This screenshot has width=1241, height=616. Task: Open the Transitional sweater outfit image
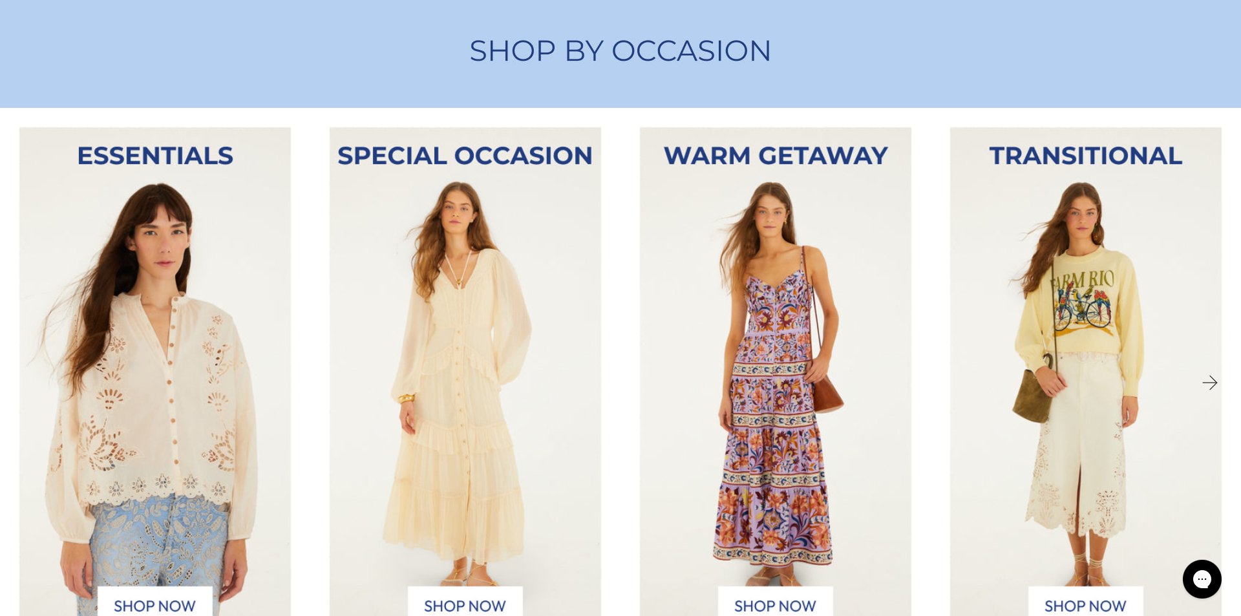tap(1086, 372)
